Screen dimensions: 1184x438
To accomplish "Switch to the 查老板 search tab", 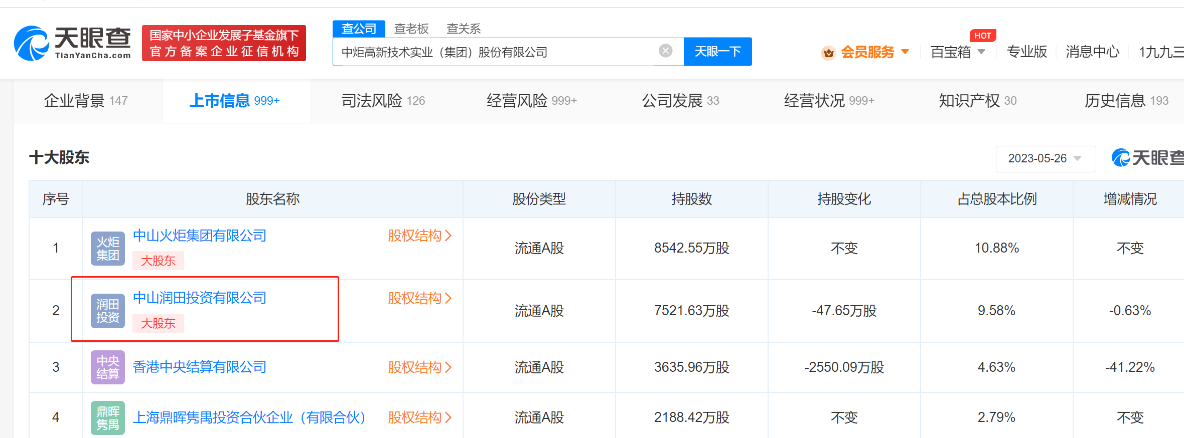I will pos(411,29).
